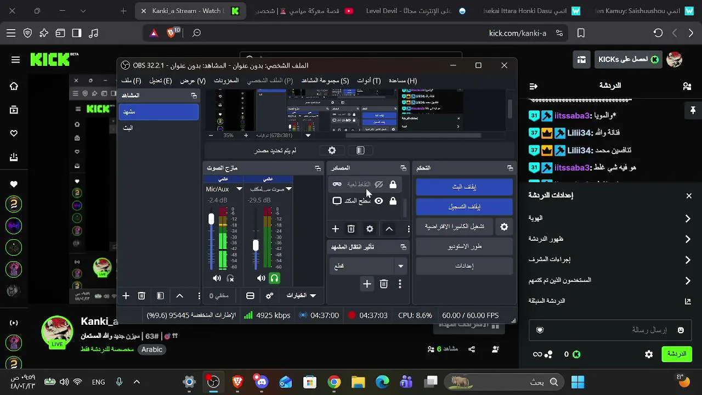This screenshot has height=395, width=702.
Task: Add a scene transition with plus icon
Action: [x=367, y=284]
